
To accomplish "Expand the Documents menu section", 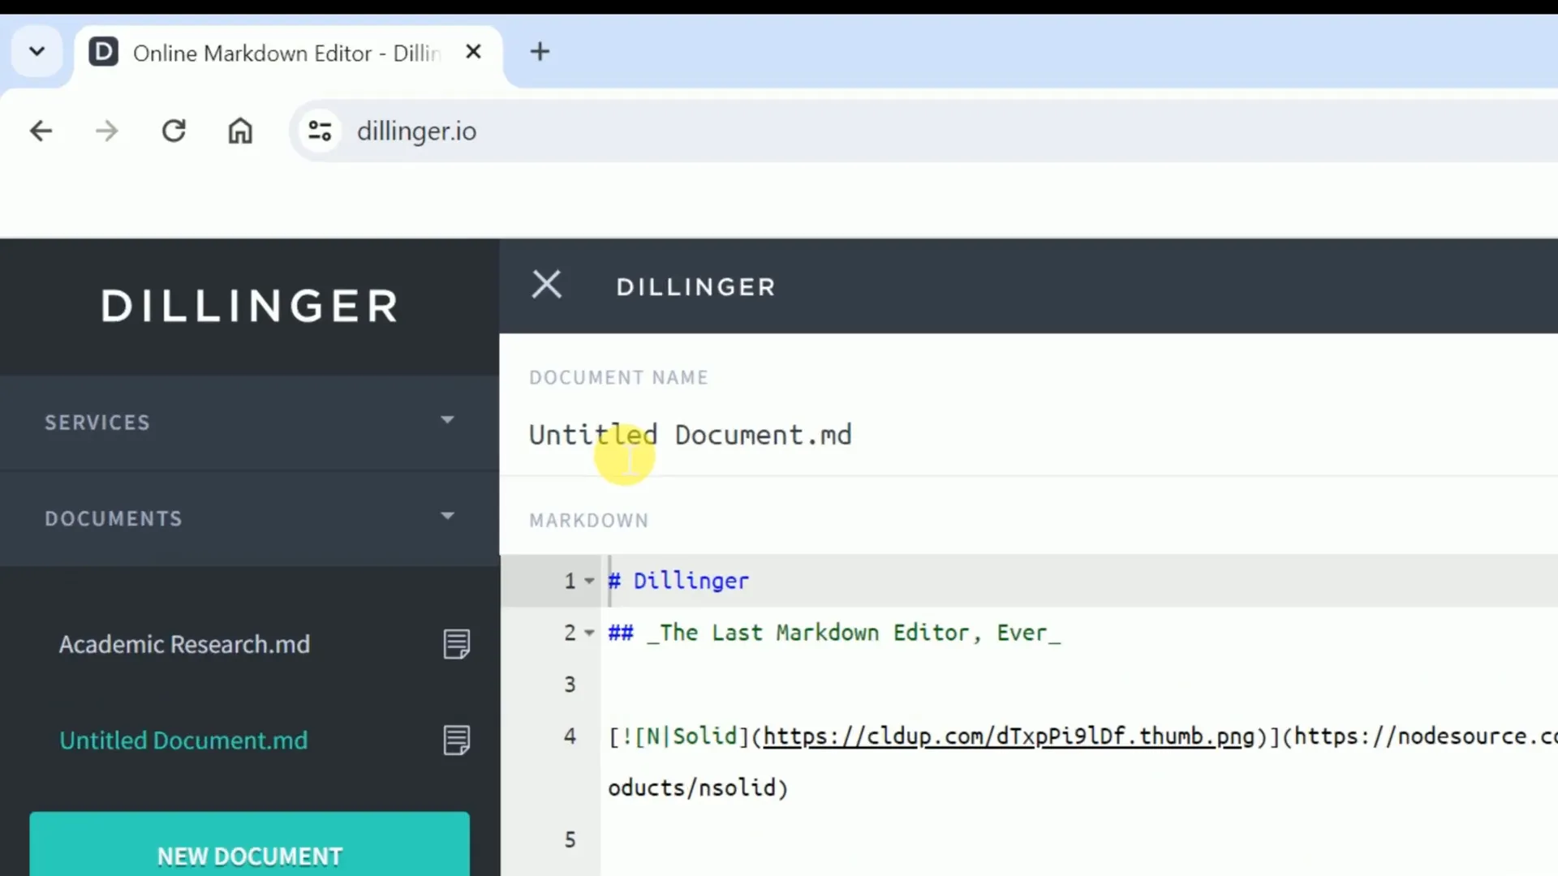I will (250, 518).
